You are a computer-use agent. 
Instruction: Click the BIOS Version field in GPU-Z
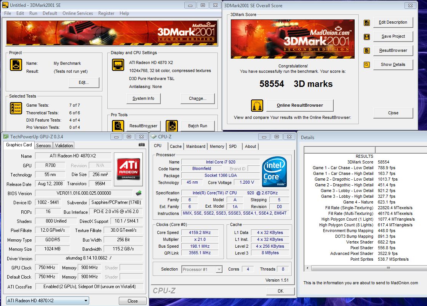coord(84,193)
